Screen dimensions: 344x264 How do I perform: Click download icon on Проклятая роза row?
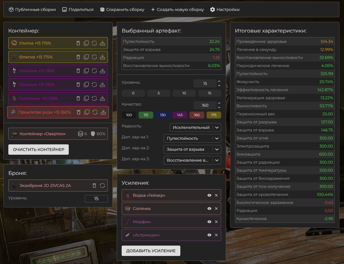[103, 112]
